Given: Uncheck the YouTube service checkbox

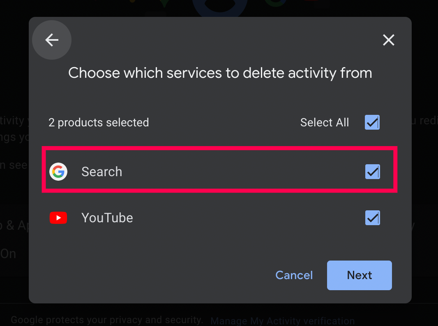Looking at the screenshot, I should pyautogui.click(x=372, y=218).
